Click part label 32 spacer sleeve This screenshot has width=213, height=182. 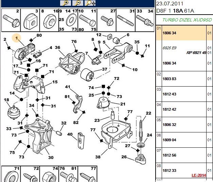tap(64, 123)
